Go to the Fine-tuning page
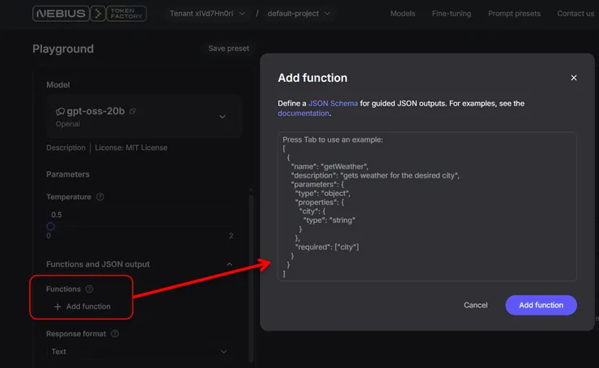599x368 pixels. (452, 14)
